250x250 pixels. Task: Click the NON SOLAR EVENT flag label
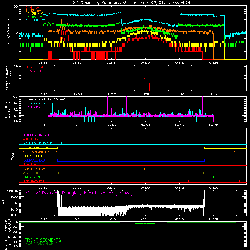(38, 143)
